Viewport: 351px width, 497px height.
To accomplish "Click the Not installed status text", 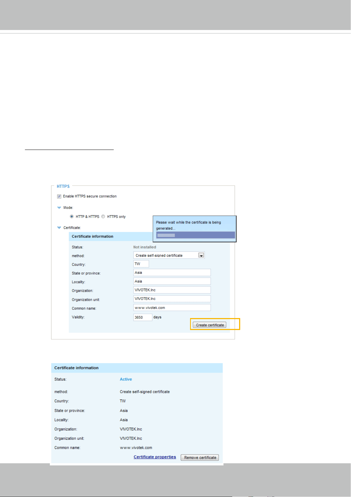I will pyautogui.click(x=145, y=247).
